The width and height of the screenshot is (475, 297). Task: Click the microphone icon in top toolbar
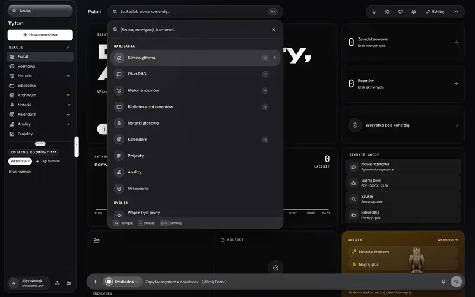[x=374, y=11]
